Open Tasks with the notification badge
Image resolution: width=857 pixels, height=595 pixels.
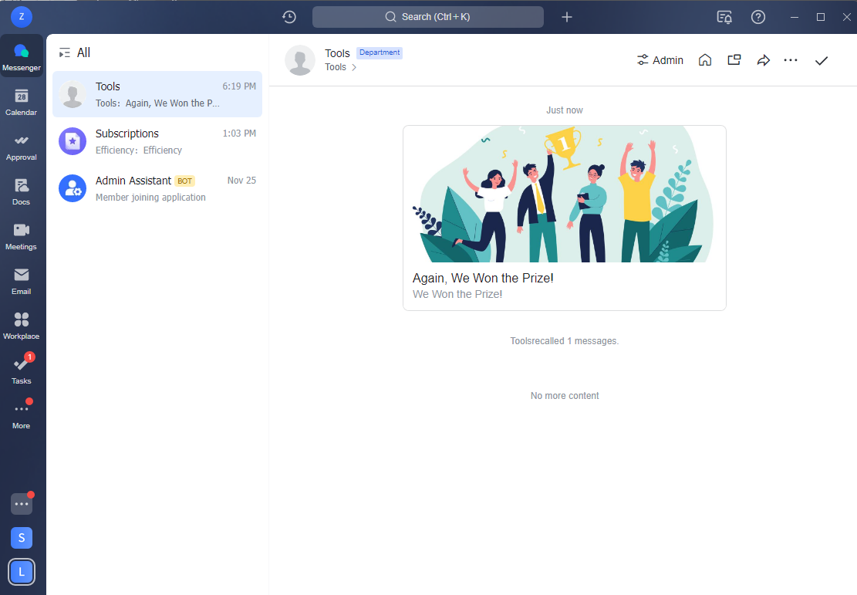[22, 370]
